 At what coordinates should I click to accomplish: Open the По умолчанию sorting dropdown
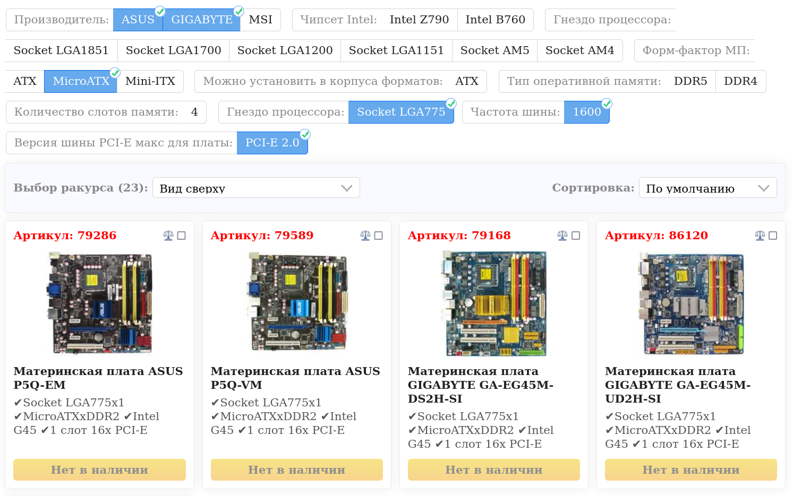pyautogui.click(x=707, y=188)
